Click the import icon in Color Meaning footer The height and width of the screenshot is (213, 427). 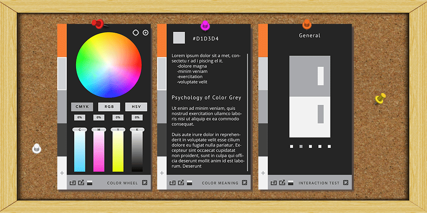coord(173,183)
